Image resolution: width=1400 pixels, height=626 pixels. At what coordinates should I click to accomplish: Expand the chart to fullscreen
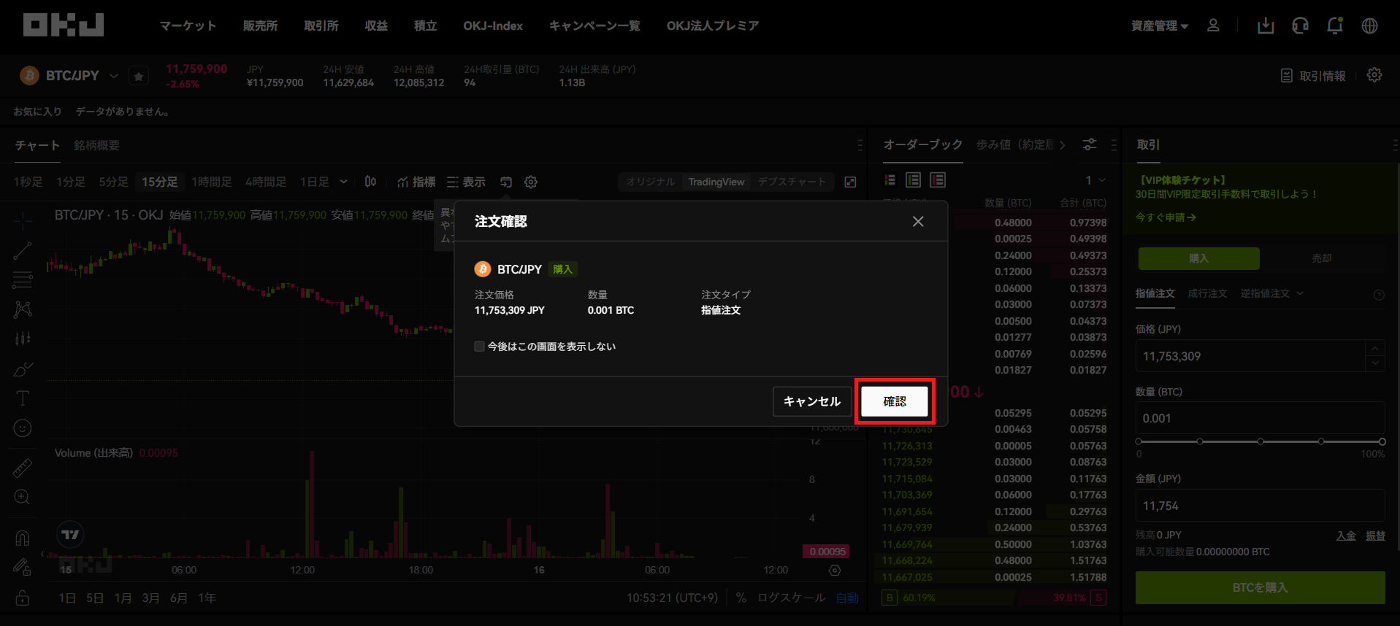point(850,182)
